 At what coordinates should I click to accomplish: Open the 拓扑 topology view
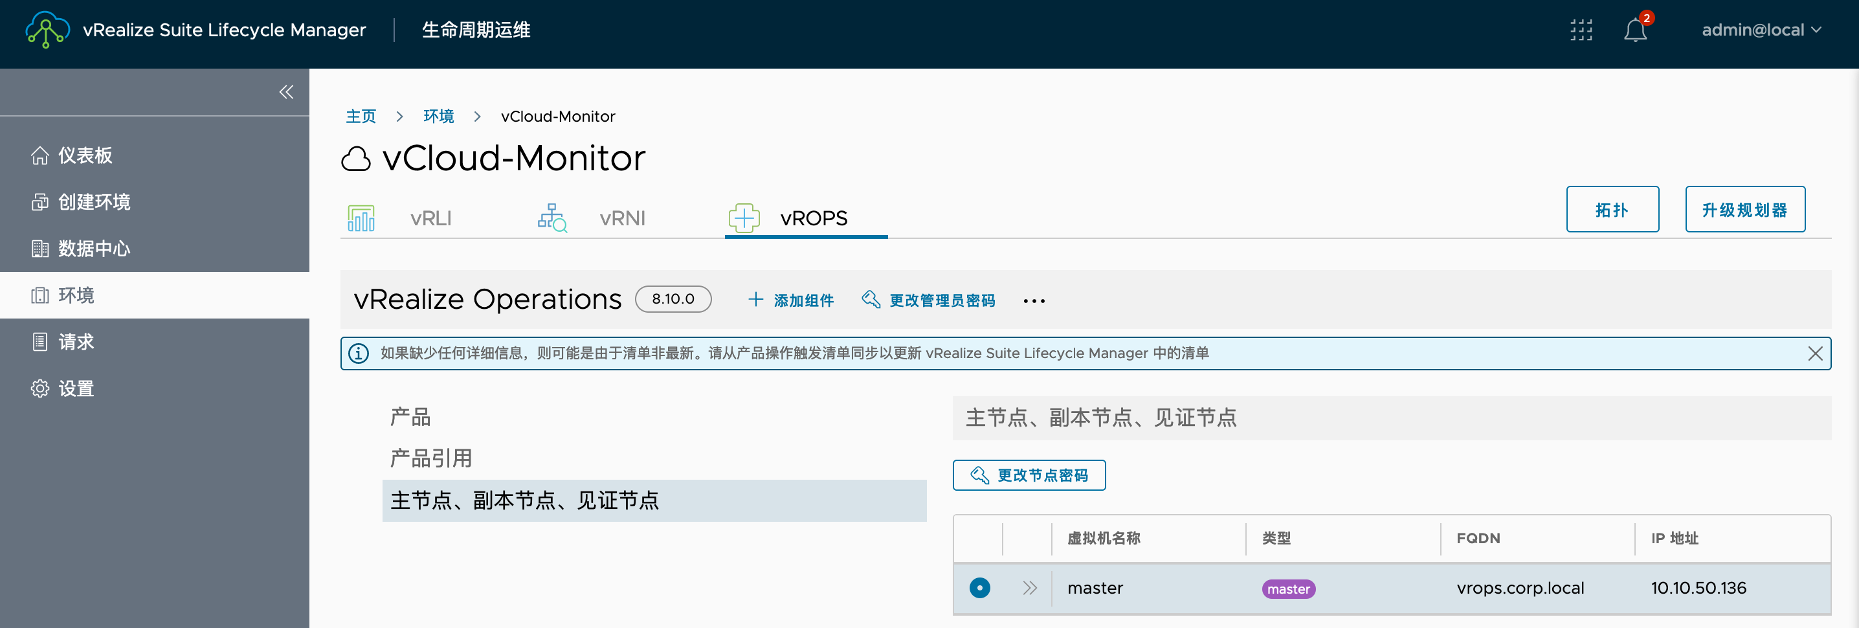point(1612,209)
